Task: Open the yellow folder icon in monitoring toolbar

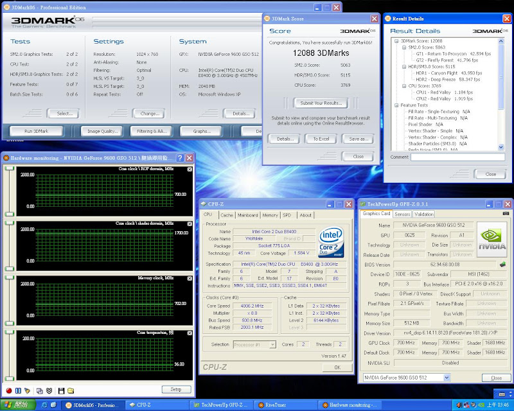Action: [71, 390]
